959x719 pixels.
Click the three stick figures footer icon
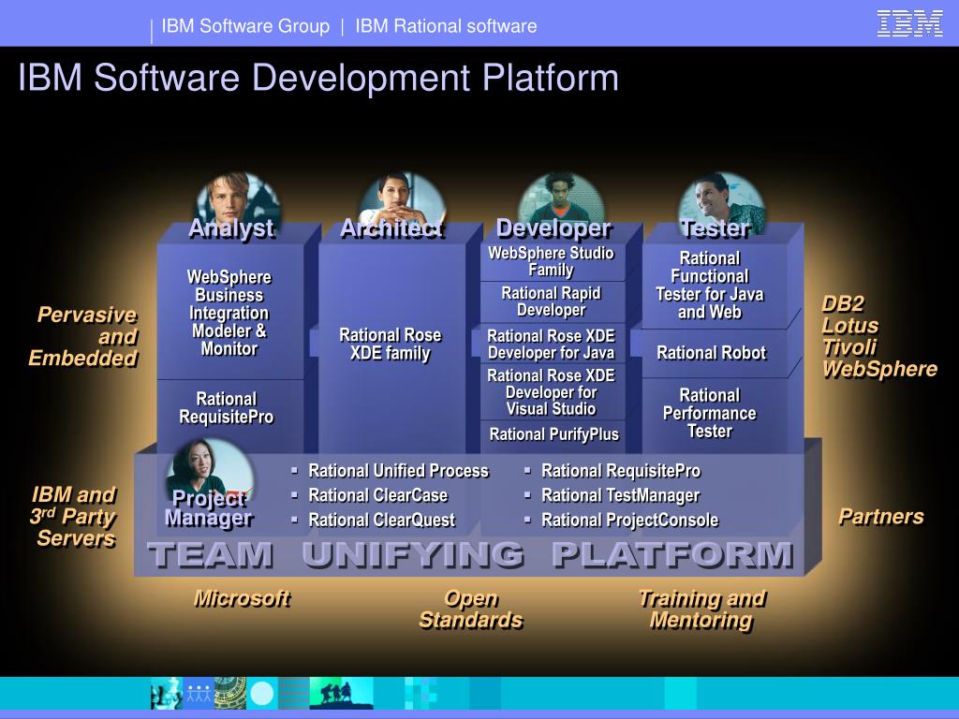199,694
